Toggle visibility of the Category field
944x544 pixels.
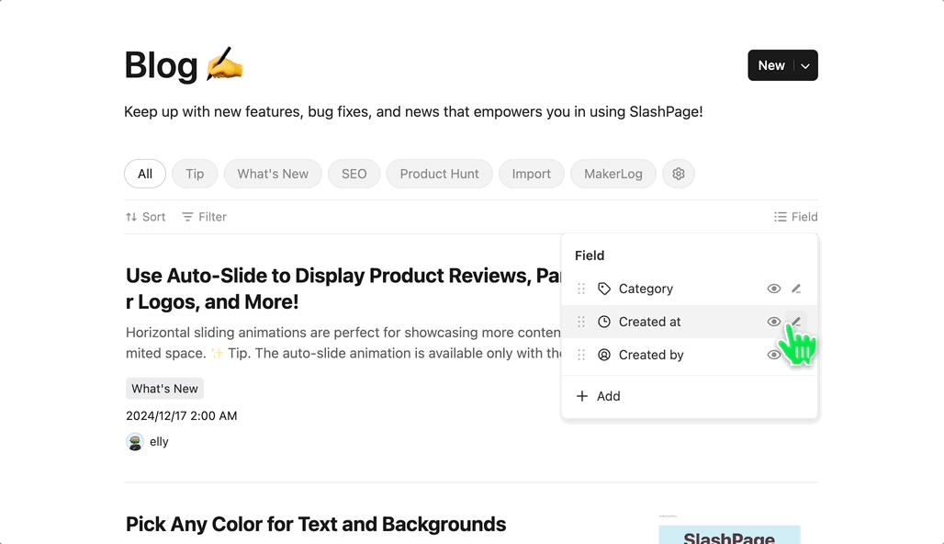[x=773, y=289]
